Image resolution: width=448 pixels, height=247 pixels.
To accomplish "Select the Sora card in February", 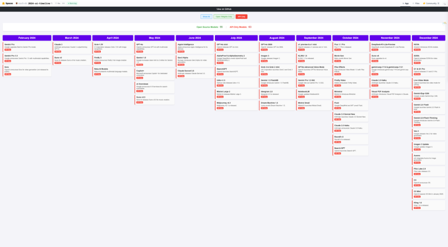I will (x=27, y=71).
